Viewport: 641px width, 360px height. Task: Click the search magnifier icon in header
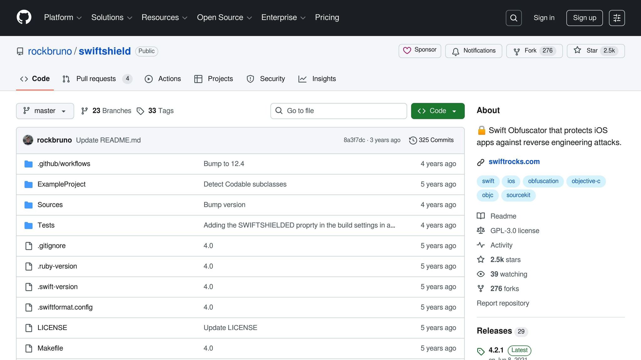point(513,18)
